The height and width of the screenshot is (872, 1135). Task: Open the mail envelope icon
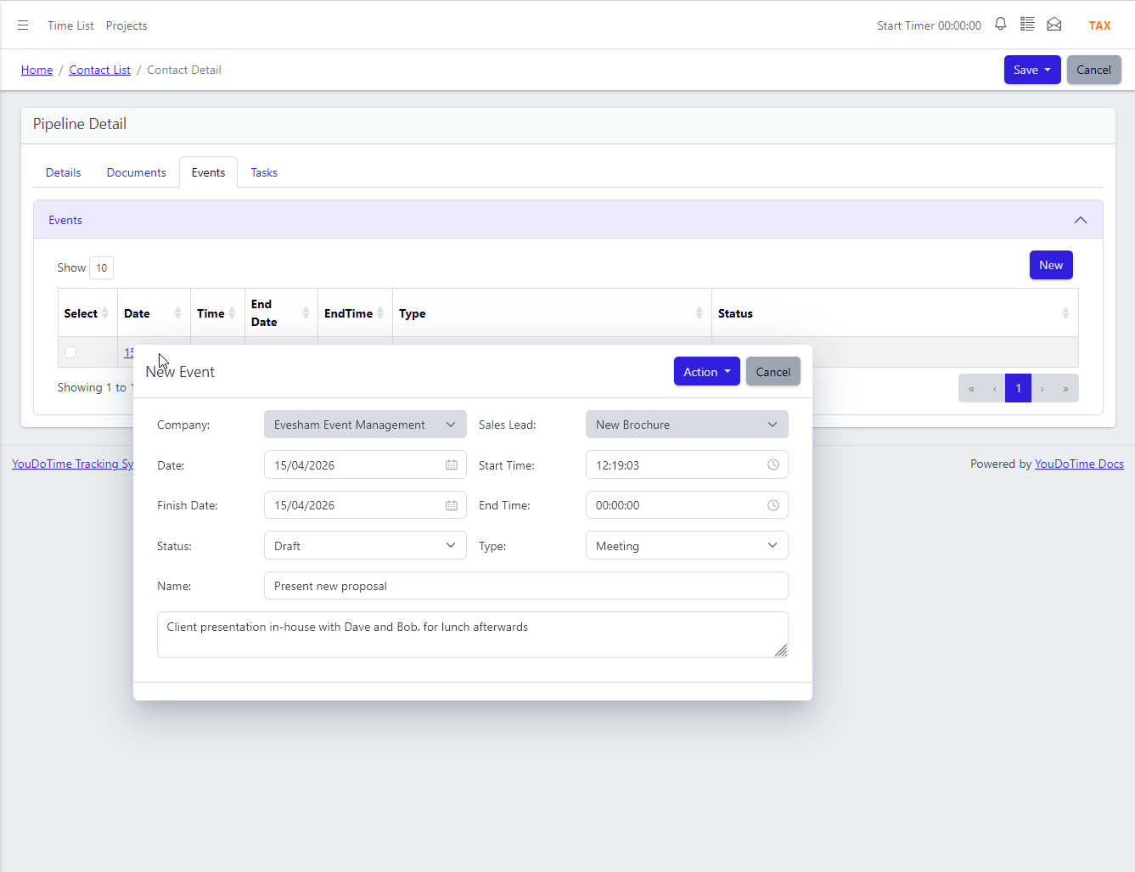coord(1054,25)
